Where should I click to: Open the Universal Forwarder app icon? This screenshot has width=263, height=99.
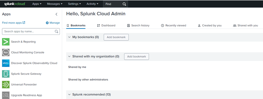(6, 84)
